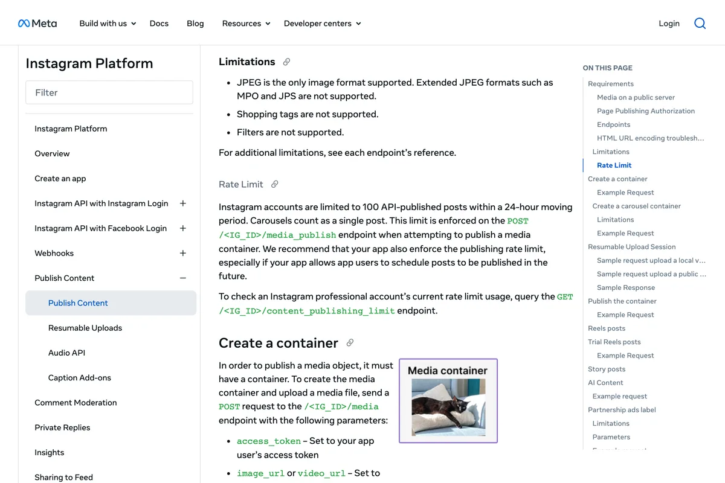This screenshot has width=725, height=483.
Task: Expand Instagram API with Facebook Login section
Action: pyautogui.click(x=183, y=228)
